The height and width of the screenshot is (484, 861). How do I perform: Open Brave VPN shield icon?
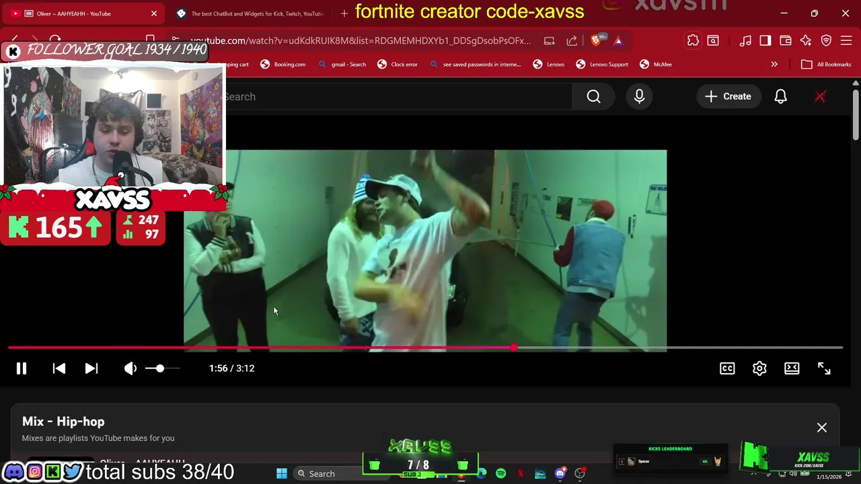826,41
